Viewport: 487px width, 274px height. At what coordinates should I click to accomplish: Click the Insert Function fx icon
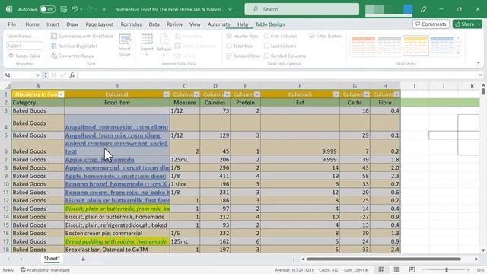click(72, 75)
